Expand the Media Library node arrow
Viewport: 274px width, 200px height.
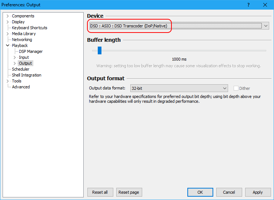click(x=7, y=34)
